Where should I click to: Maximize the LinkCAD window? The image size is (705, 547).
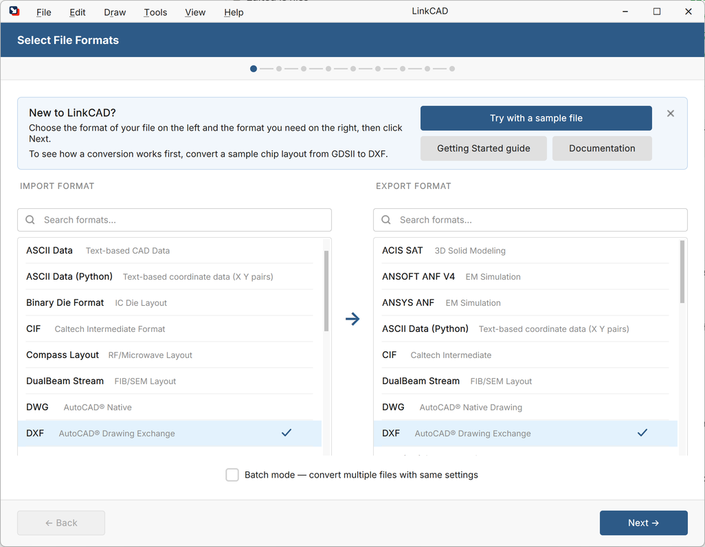657,11
